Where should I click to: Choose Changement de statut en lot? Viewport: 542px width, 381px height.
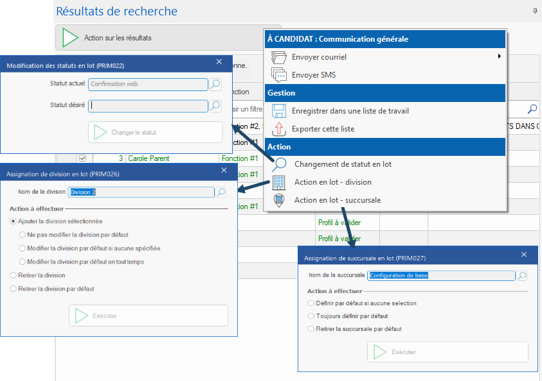(343, 164)
